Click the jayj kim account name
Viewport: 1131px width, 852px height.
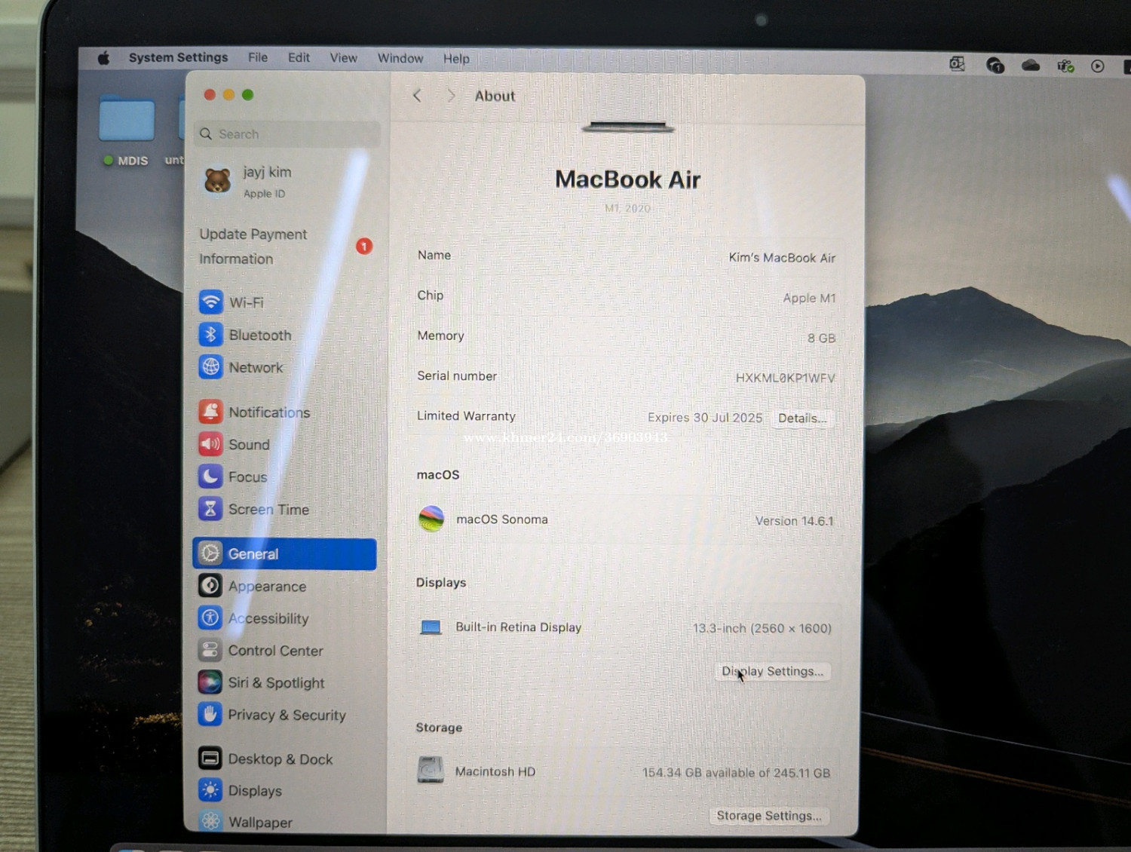(267, 172)
